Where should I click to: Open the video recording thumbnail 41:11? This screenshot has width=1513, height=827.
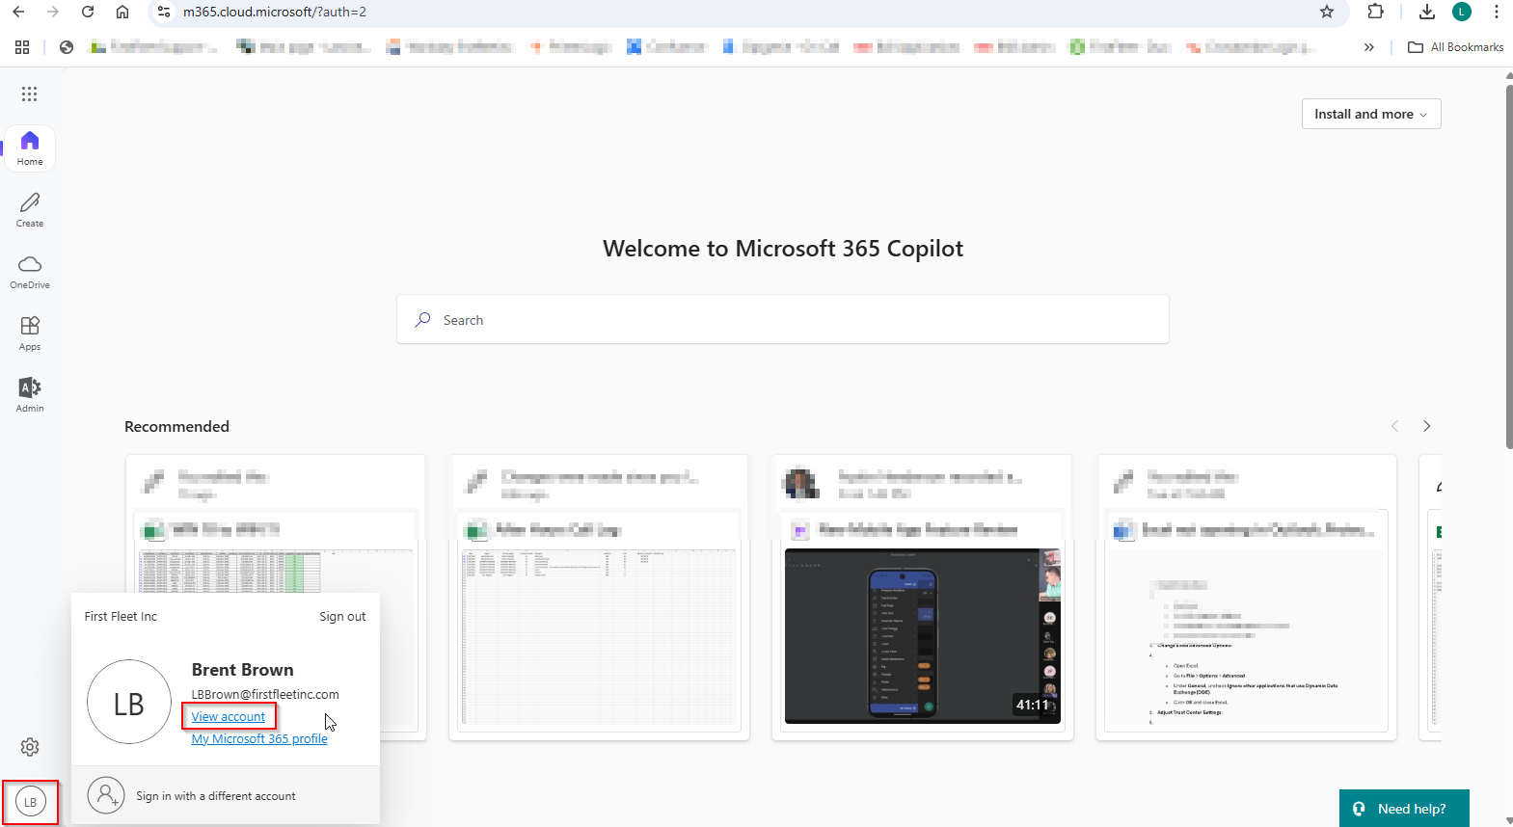tap(923, 636)
